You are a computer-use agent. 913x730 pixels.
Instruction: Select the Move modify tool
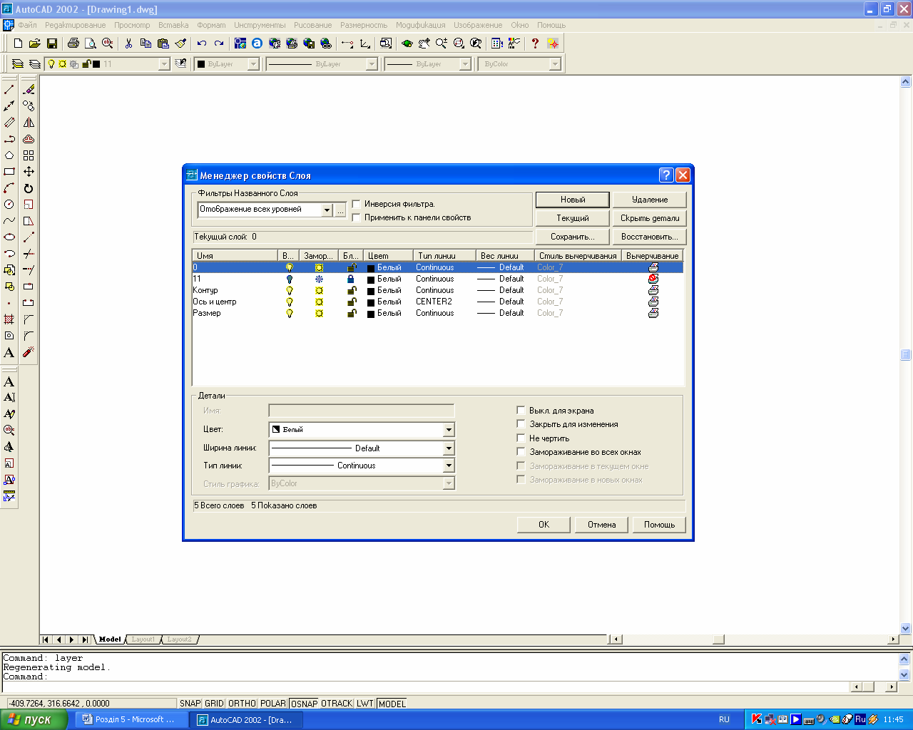pyautogui.click(x=29, y=172)
